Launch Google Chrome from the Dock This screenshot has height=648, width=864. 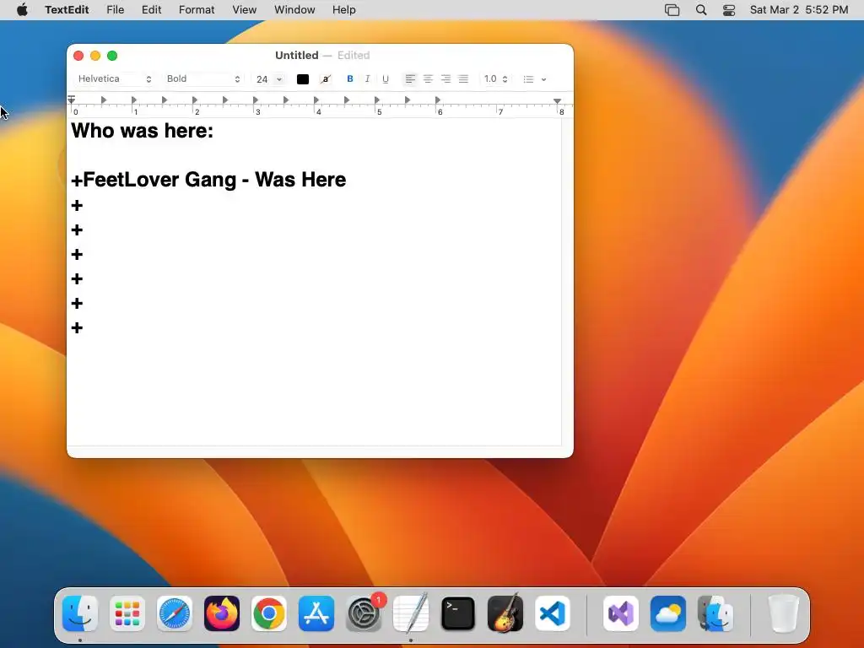click(269, 613)
